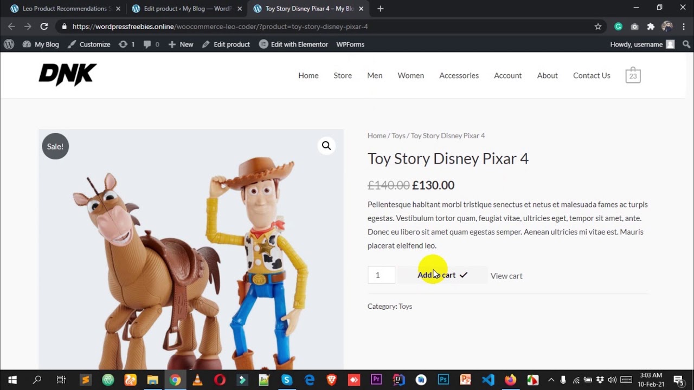Click the Toy Story product image

pos(191,249)
